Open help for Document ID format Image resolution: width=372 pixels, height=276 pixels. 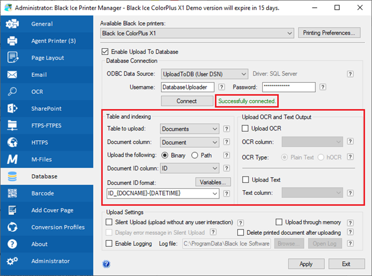click(x=227, y=194)
